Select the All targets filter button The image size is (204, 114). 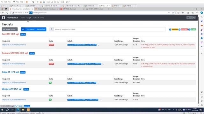click(23, 29)
